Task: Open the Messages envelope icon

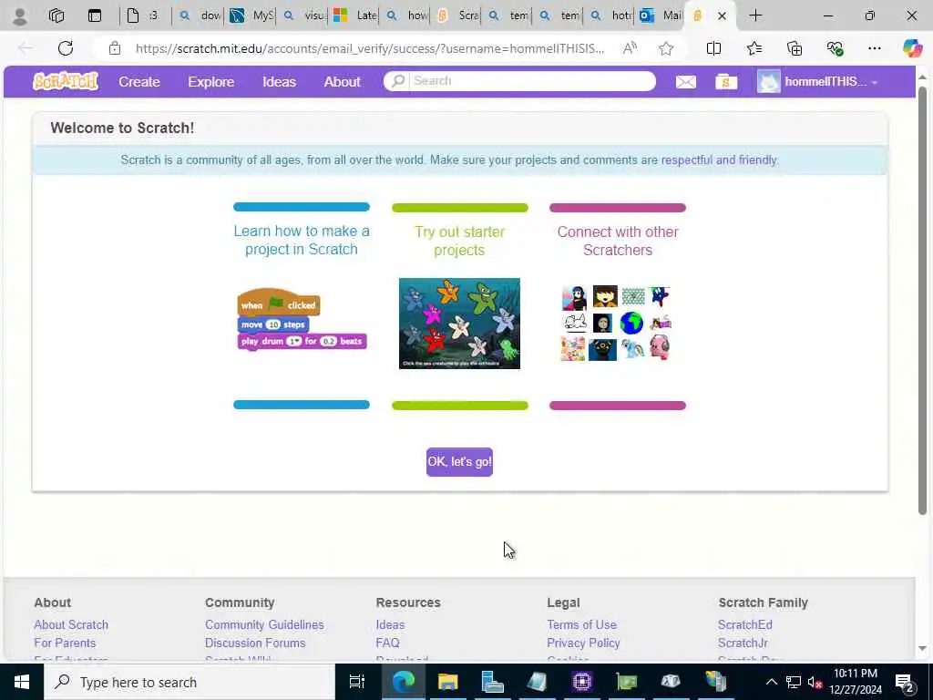Action: [x=685, y=81]
